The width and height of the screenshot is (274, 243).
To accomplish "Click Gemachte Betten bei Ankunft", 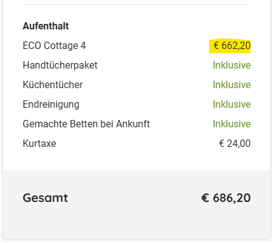I will tap(86, 124).
